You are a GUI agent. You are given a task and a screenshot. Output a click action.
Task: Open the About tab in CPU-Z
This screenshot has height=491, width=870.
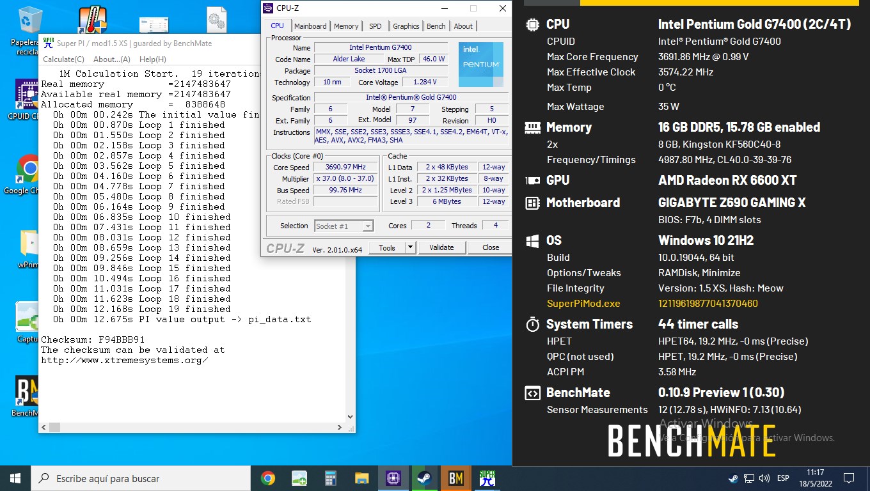463,26
